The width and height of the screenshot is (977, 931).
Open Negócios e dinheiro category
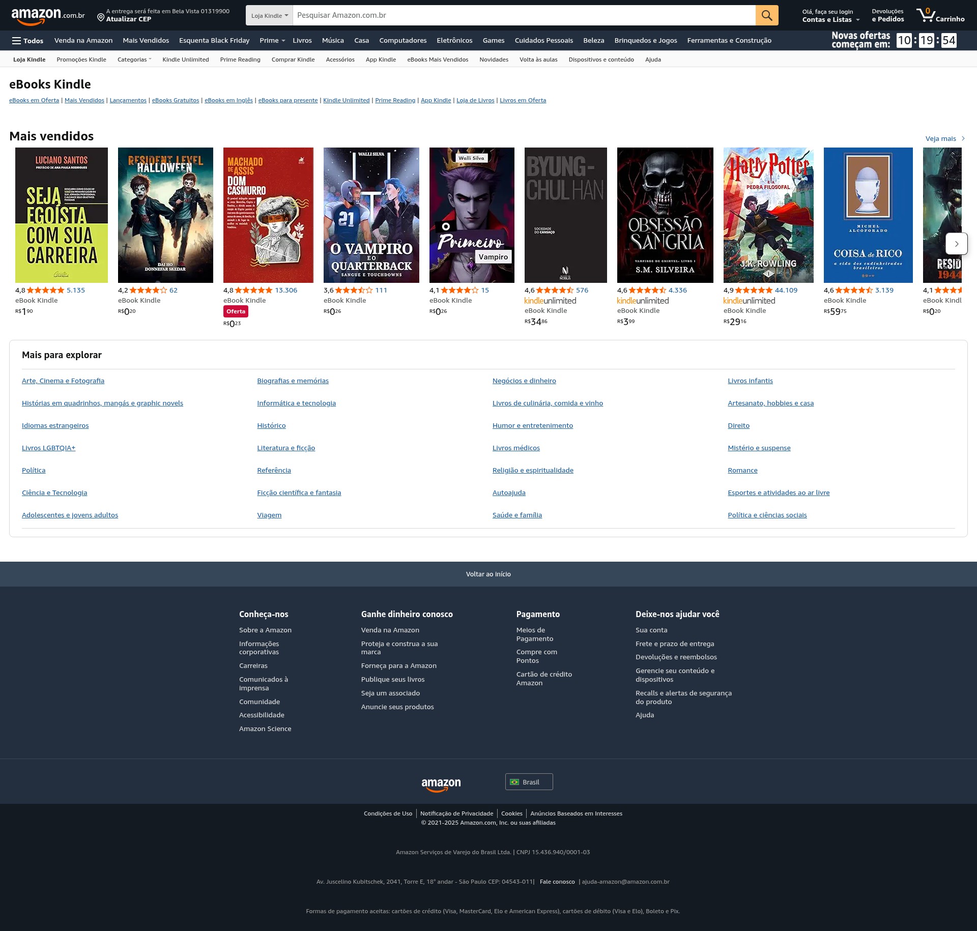pyautogui.click(x=524, y=381)
